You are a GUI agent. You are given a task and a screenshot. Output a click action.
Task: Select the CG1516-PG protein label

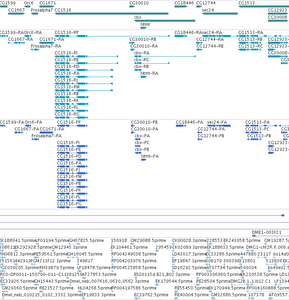(69, 204)
